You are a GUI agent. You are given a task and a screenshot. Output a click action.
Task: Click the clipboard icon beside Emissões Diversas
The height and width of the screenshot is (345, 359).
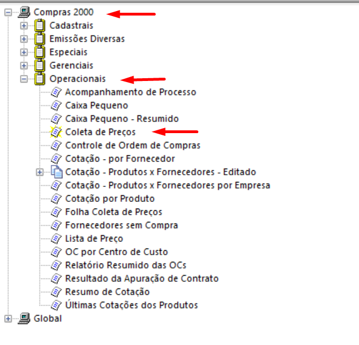coord(39,39)
